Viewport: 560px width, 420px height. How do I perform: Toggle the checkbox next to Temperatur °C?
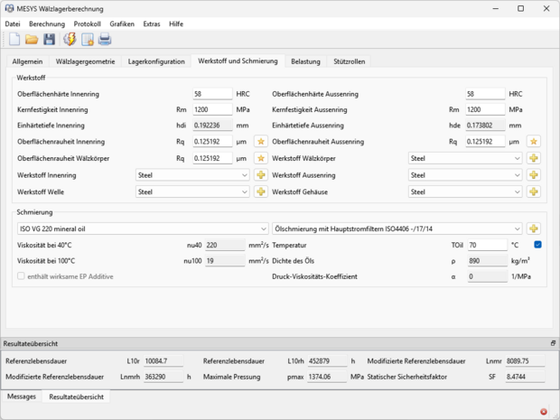537,245
